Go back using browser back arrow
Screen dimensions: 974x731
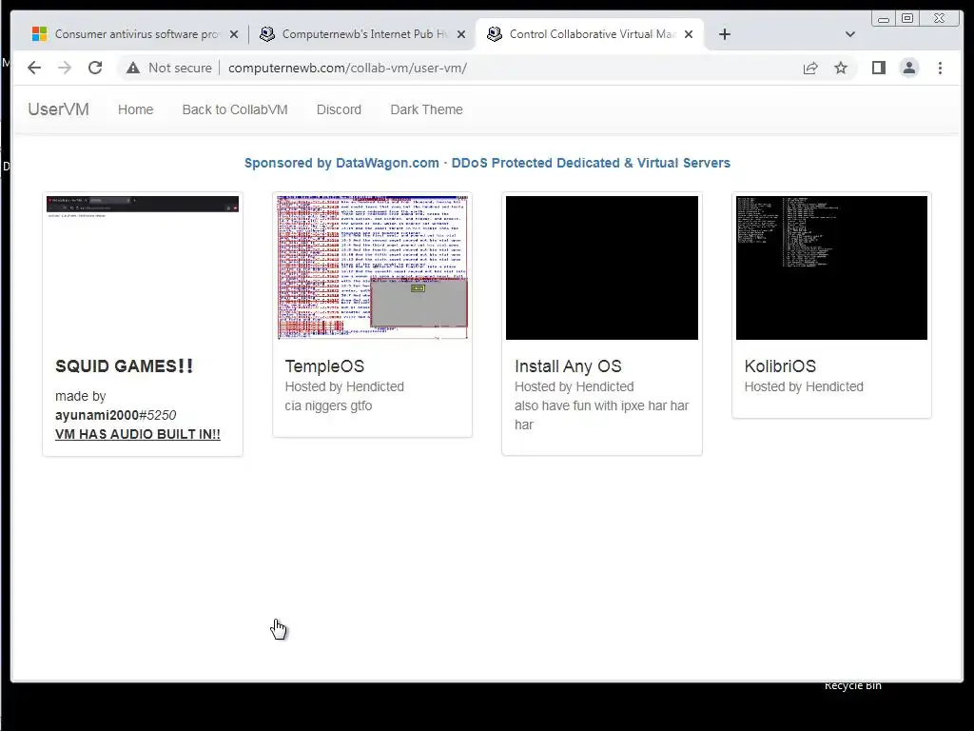[x=34, y=68]
